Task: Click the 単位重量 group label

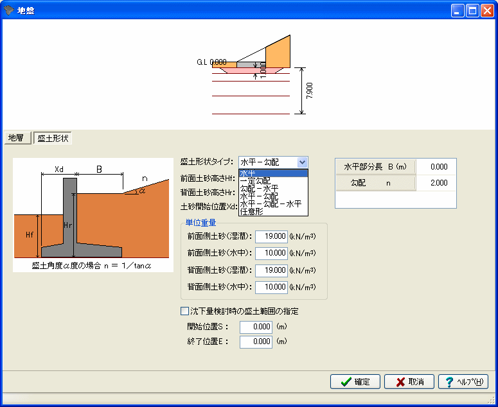Action: pyautogui.click(x=200, y=223)
